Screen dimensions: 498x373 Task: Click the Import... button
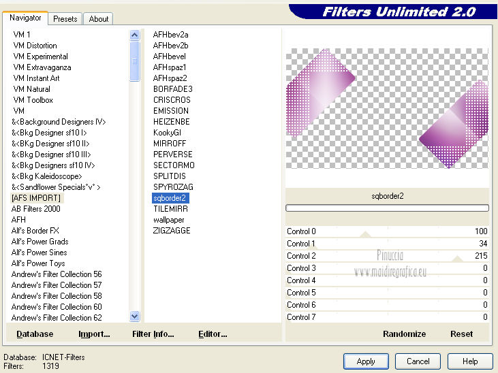point(94,334)
